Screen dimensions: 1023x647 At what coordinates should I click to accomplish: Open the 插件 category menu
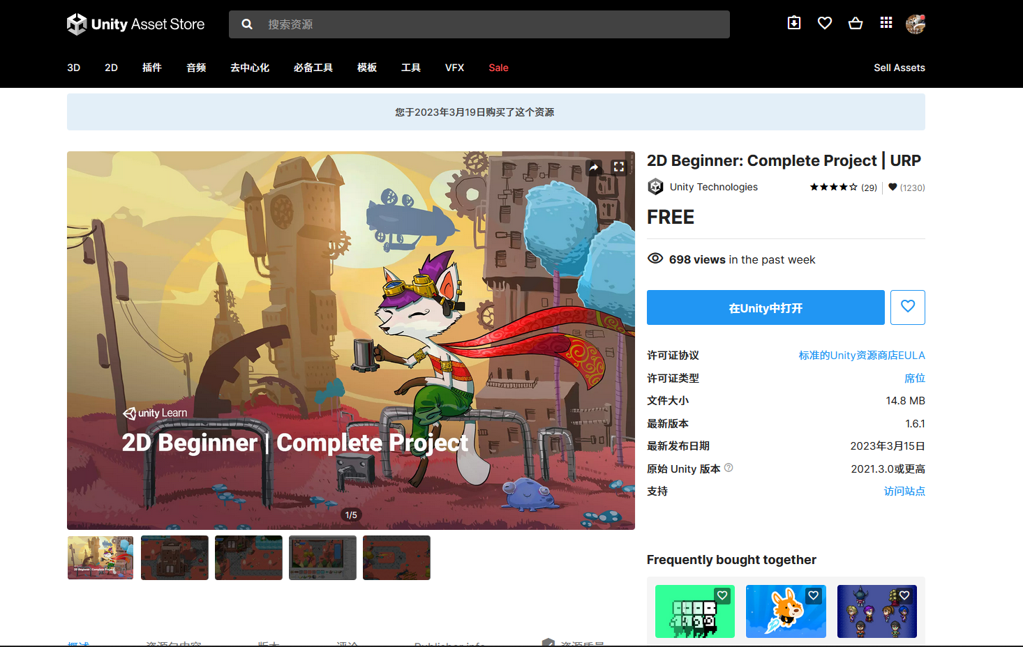(x=152, y=68)
